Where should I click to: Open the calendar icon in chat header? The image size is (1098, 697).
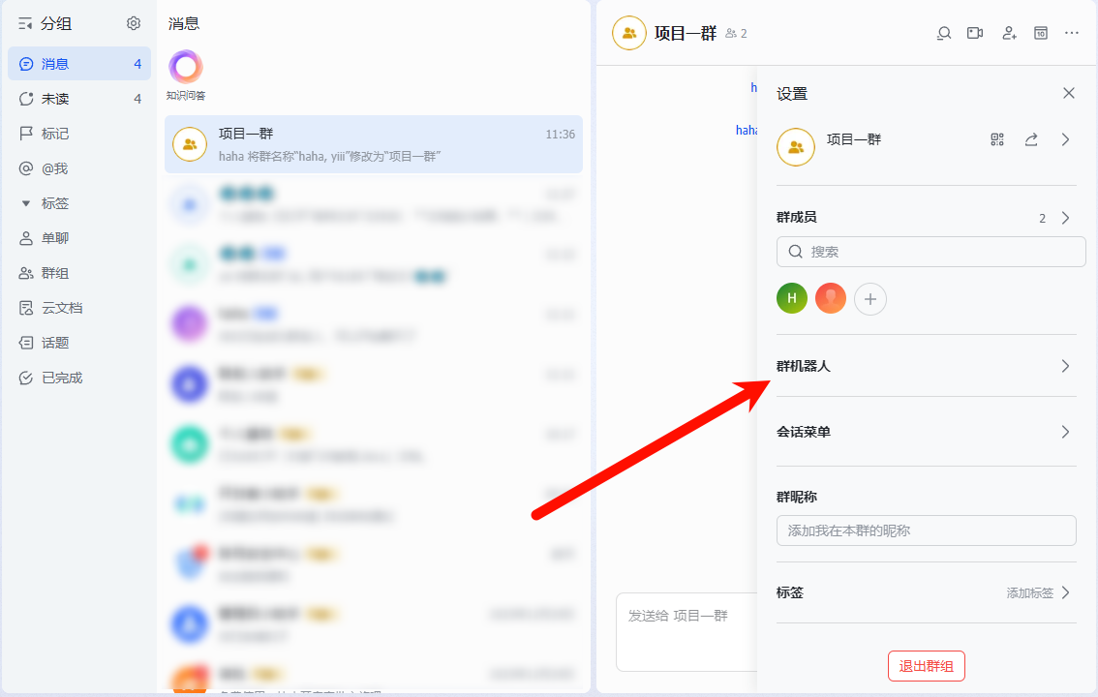coord(1041,33)
